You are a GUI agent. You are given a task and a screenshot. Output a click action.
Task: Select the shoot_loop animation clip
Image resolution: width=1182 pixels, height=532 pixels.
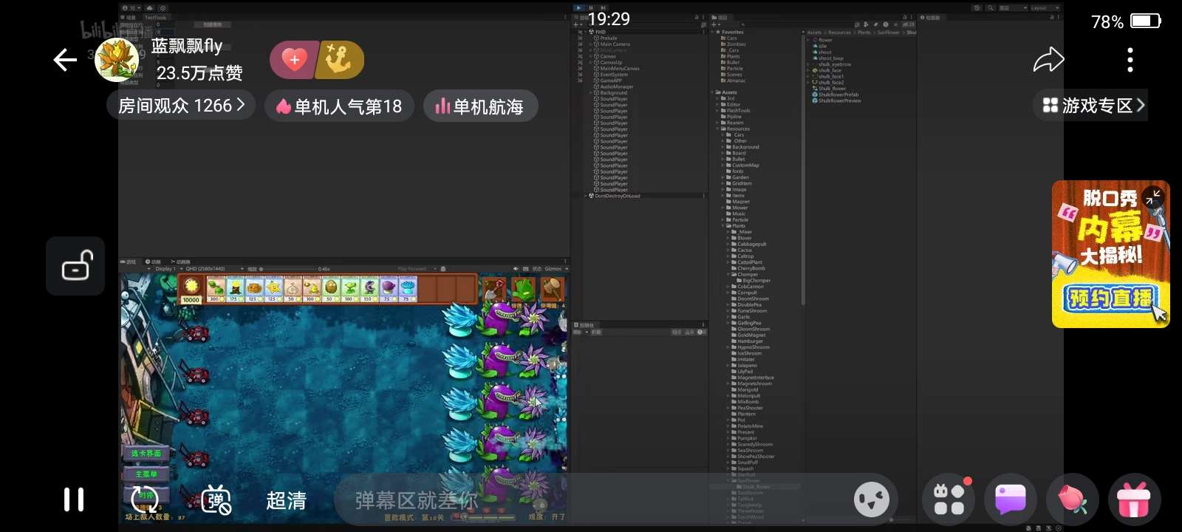click(828, 58)
